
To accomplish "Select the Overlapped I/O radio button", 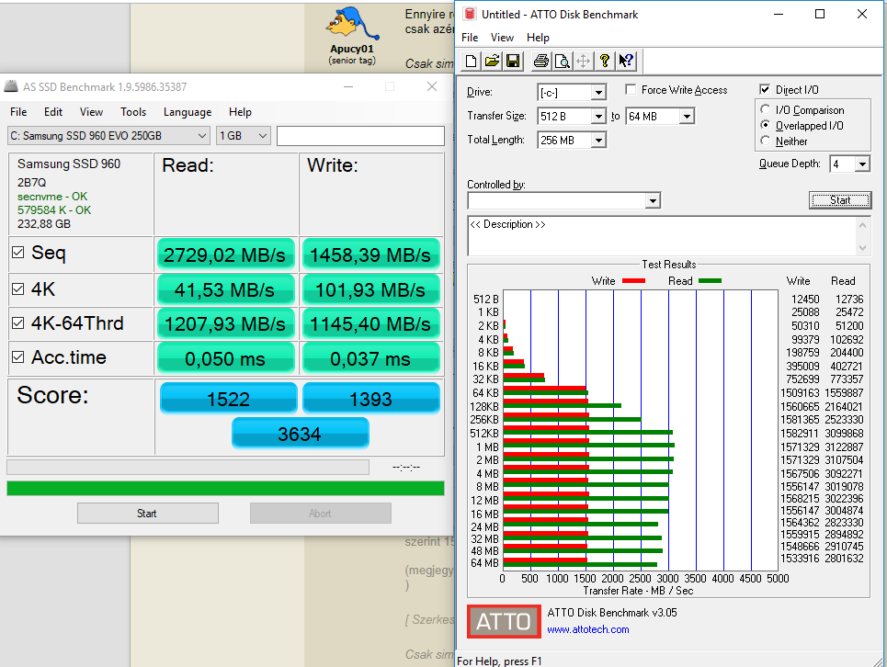I will click(766, 125).
